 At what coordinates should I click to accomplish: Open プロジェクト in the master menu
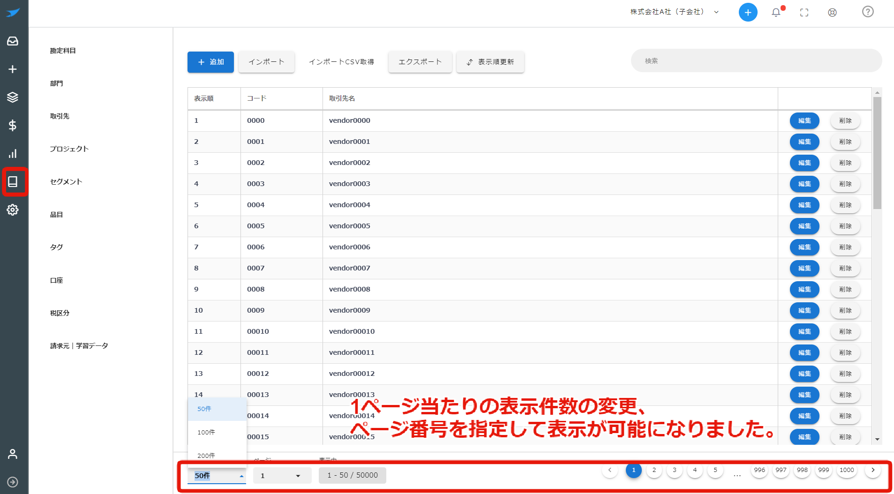coord(69,149)
